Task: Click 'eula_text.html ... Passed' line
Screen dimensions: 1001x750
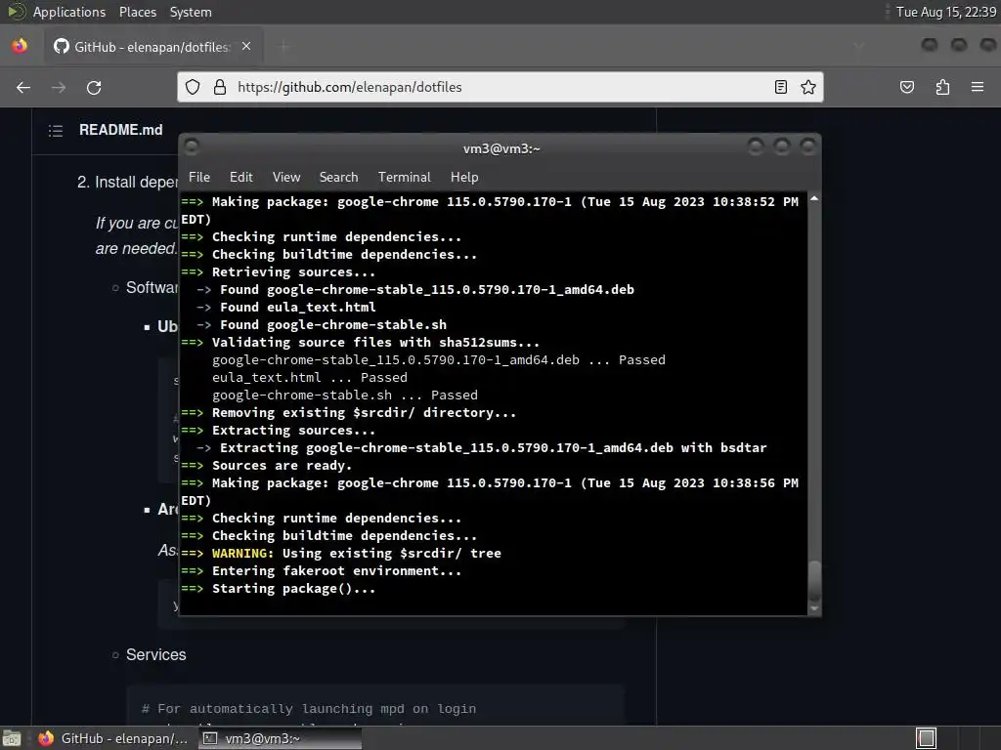Action: point(309,378)
